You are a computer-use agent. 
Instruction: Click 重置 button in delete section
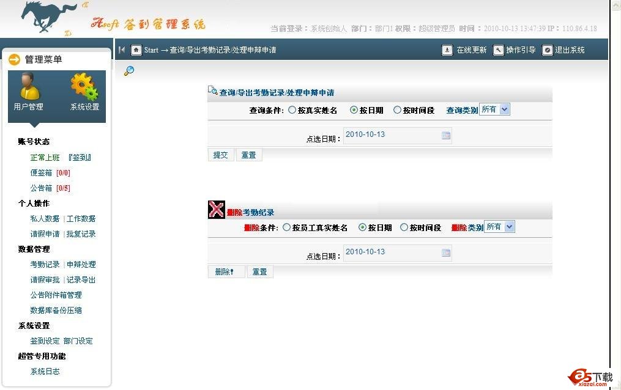(x=260, y=272)
